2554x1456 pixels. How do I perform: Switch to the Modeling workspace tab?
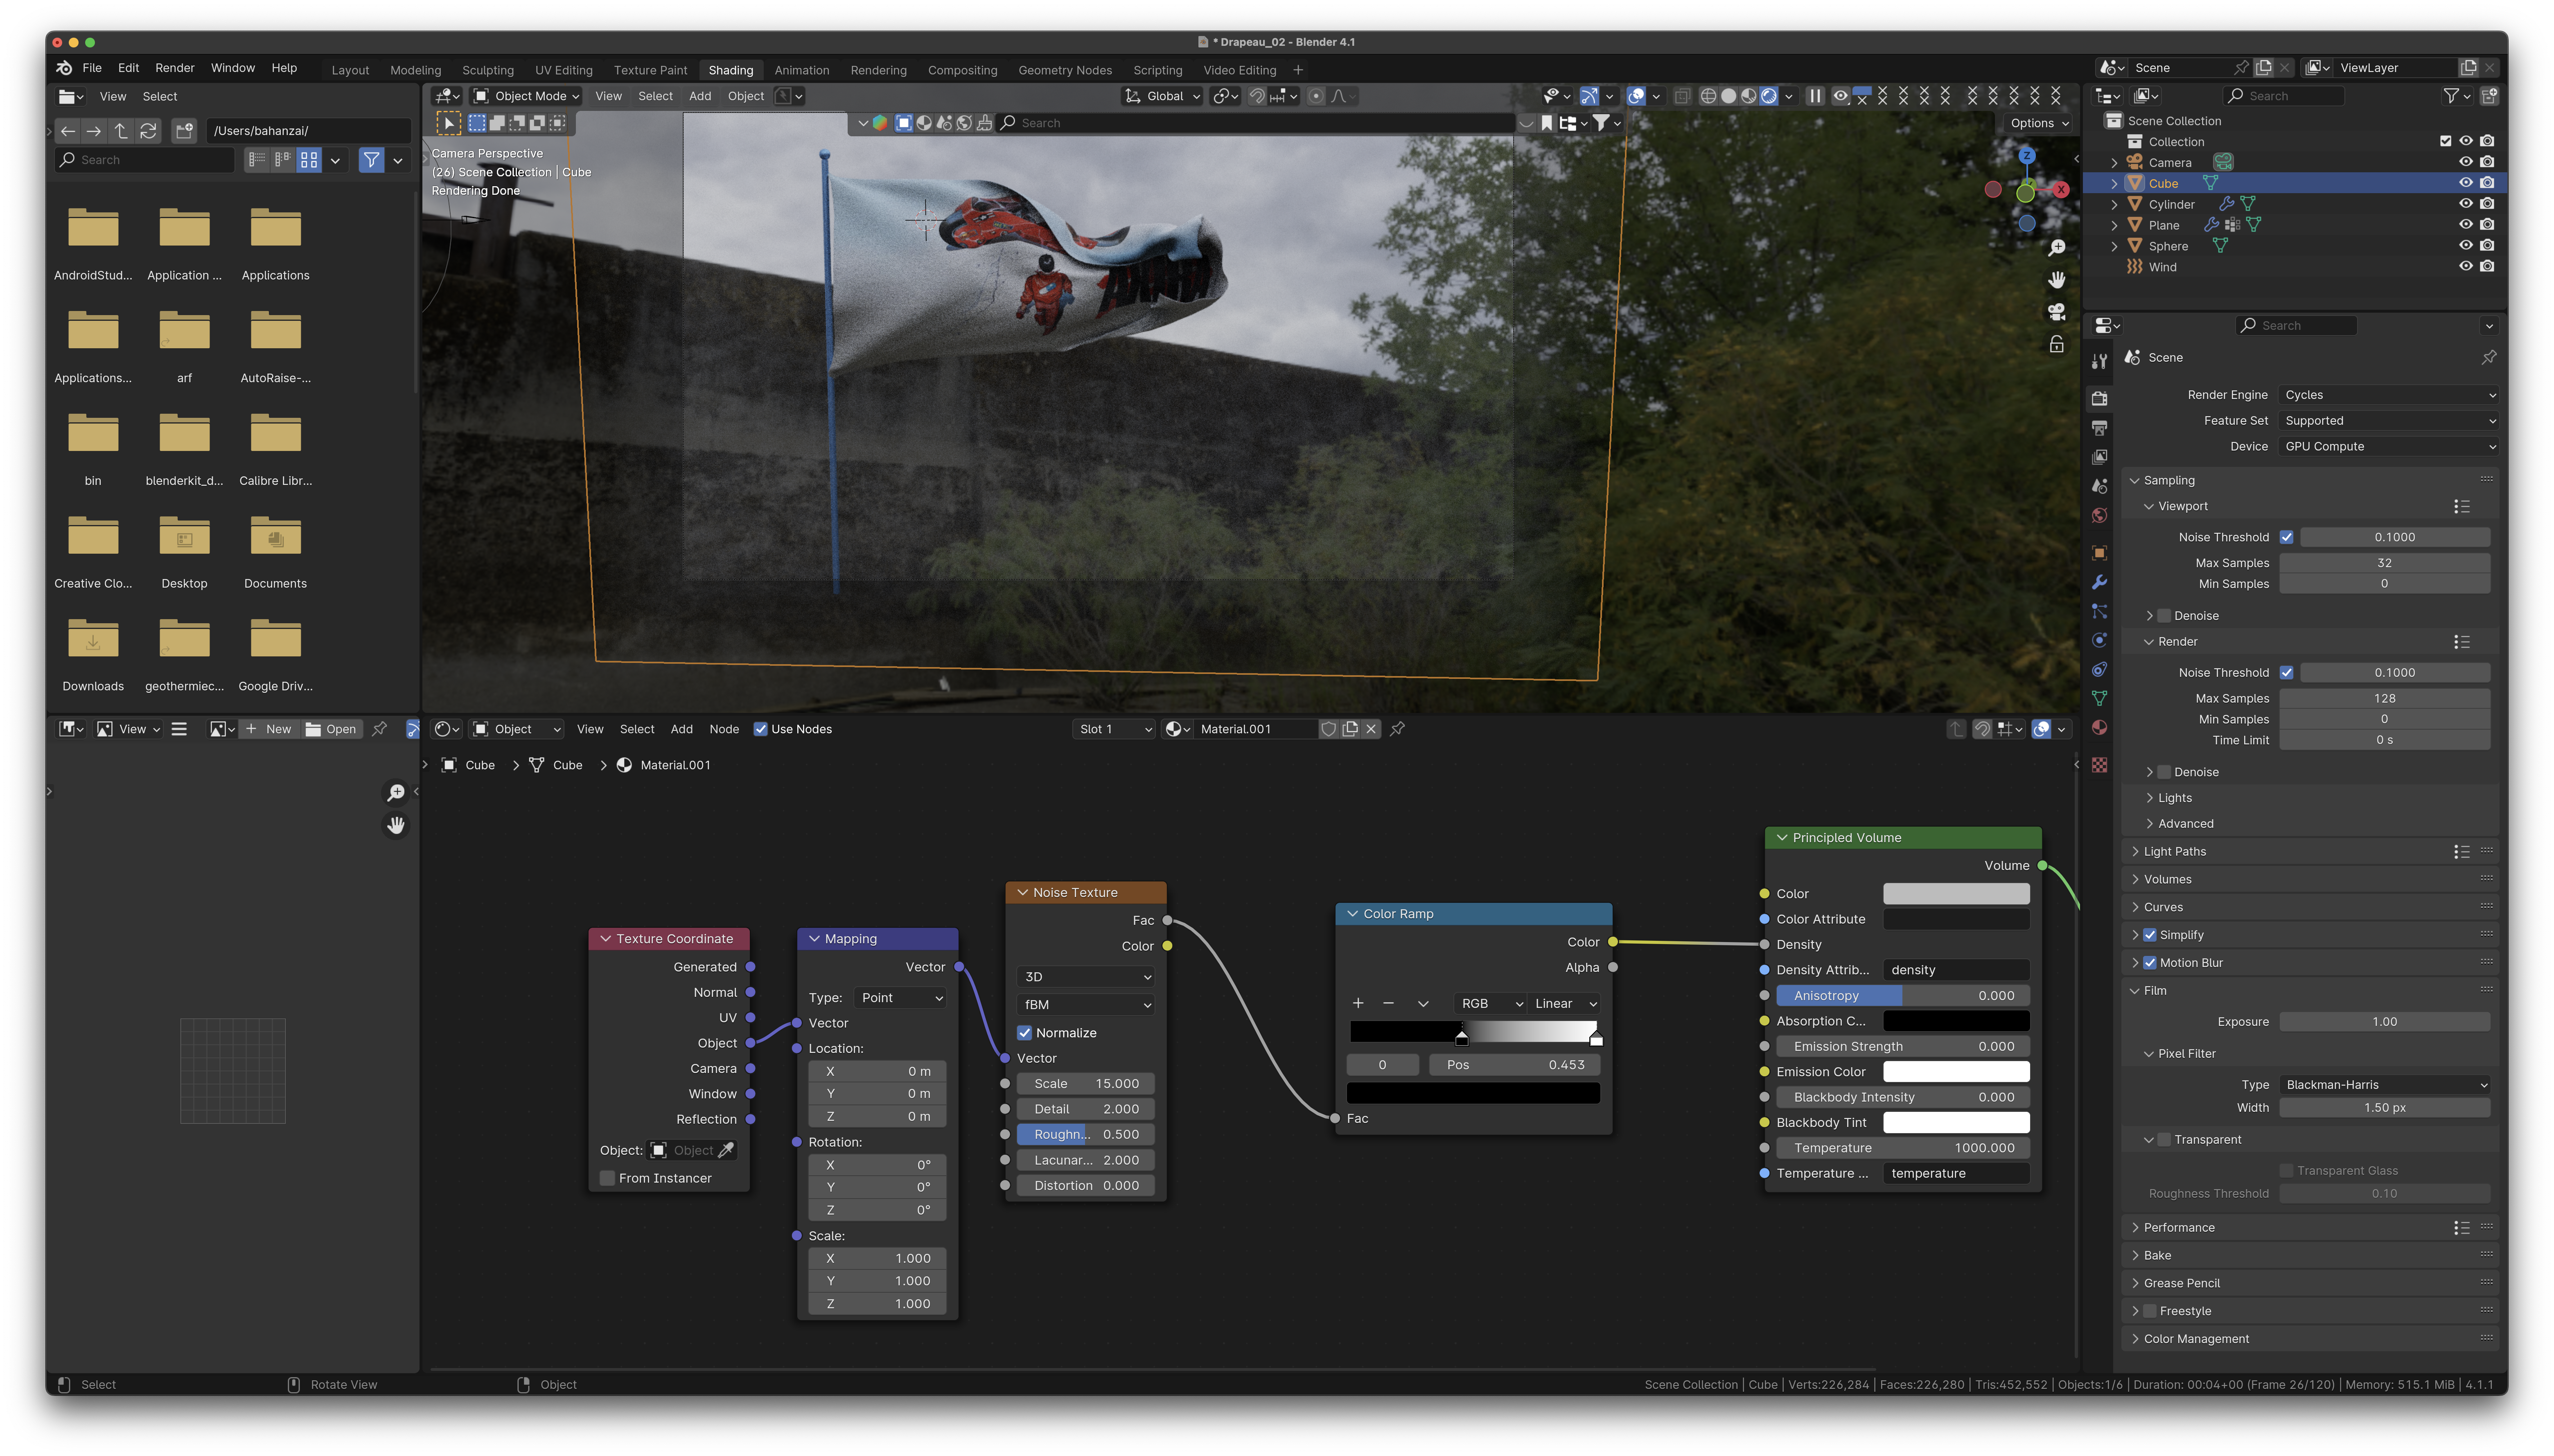(415, 70)
